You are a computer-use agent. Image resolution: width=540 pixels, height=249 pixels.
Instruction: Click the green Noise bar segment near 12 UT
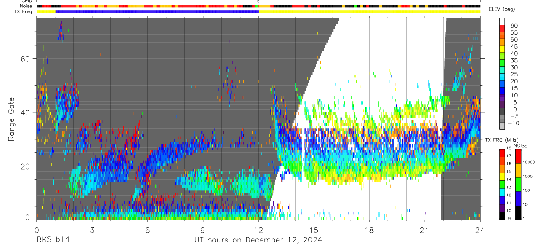click(x=256, y=6)
